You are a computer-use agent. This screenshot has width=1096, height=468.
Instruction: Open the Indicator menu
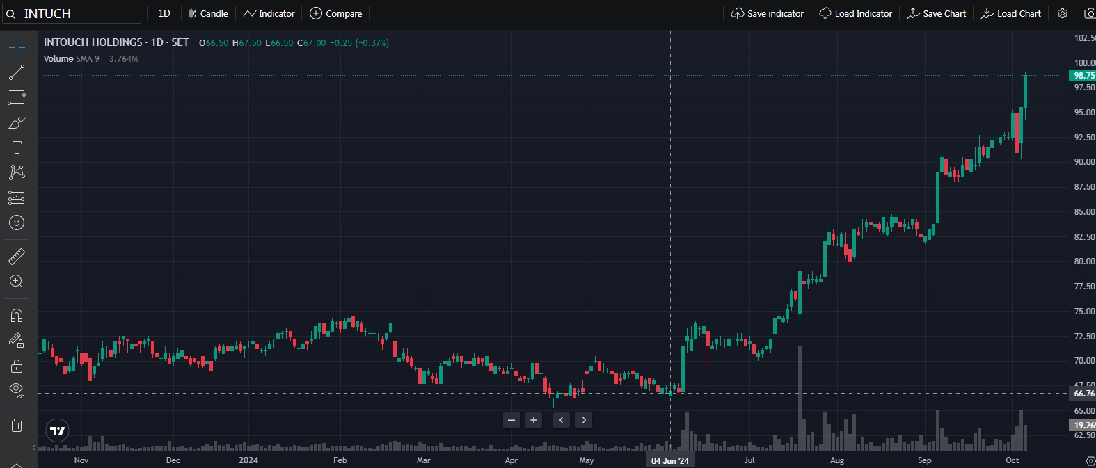pos(269,13)
